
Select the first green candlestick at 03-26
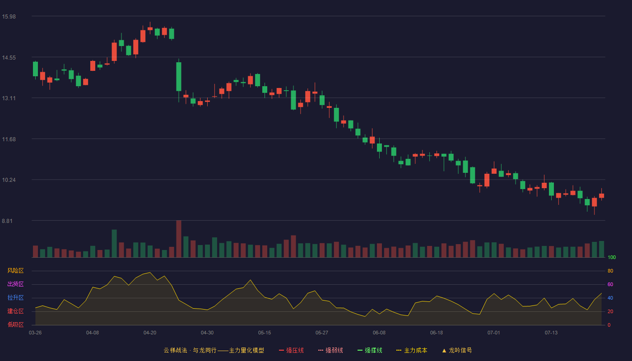[x=35, y=69]
